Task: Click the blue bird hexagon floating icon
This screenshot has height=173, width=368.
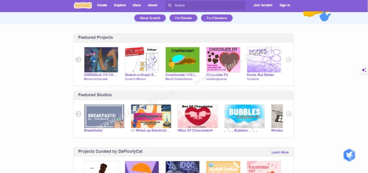Action: pyautogui.click(x=349, y=155)
